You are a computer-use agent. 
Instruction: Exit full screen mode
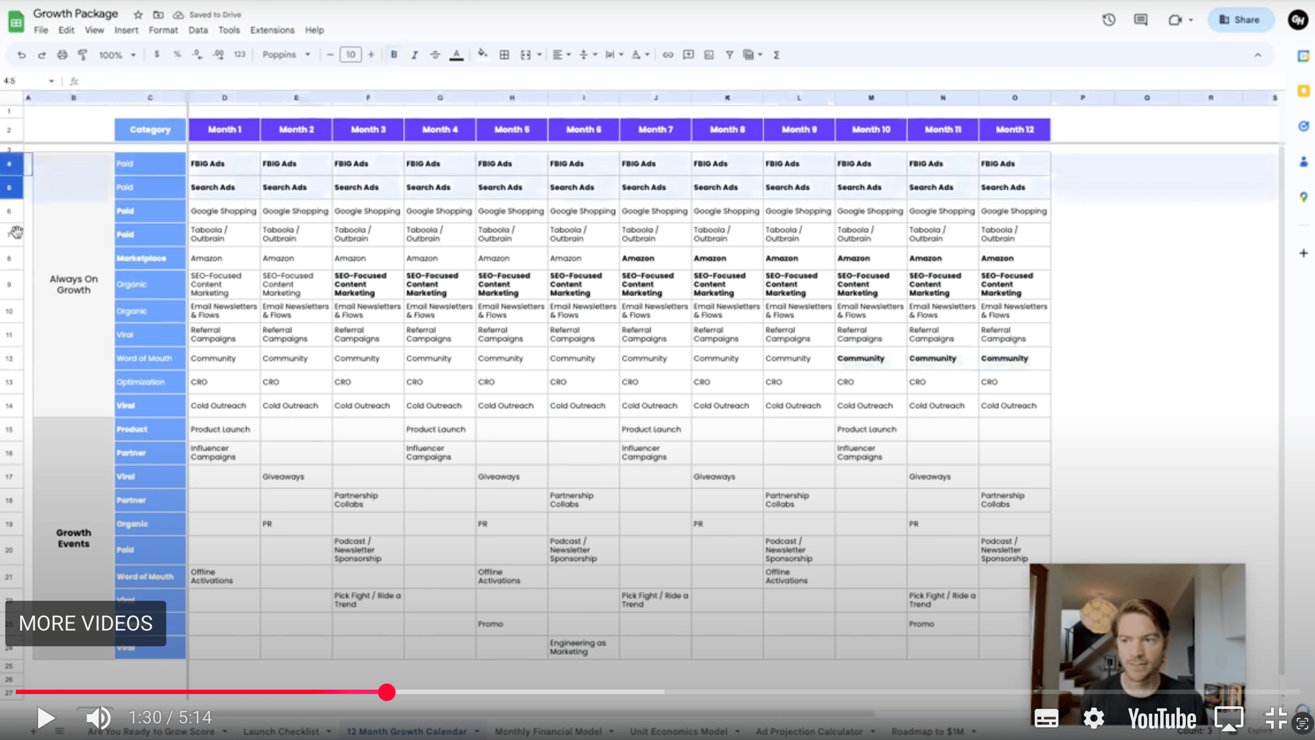click(x=1276, y=718)
